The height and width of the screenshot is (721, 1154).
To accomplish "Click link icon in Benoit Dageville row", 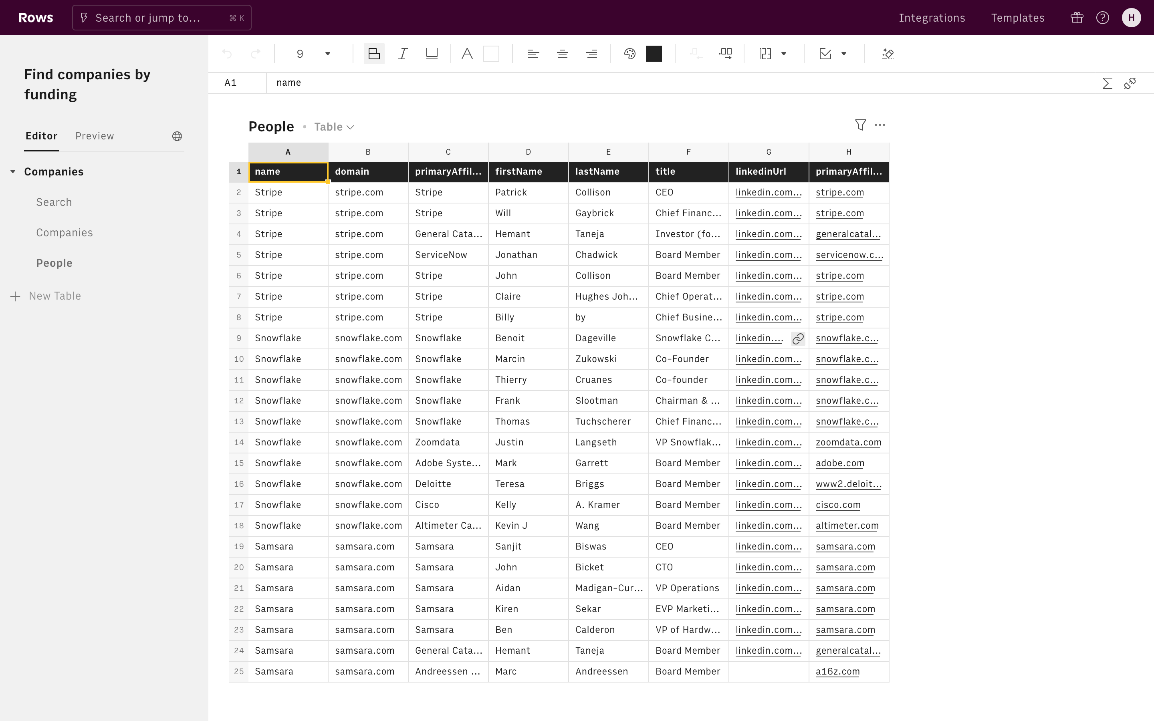I will coord(798,338).
